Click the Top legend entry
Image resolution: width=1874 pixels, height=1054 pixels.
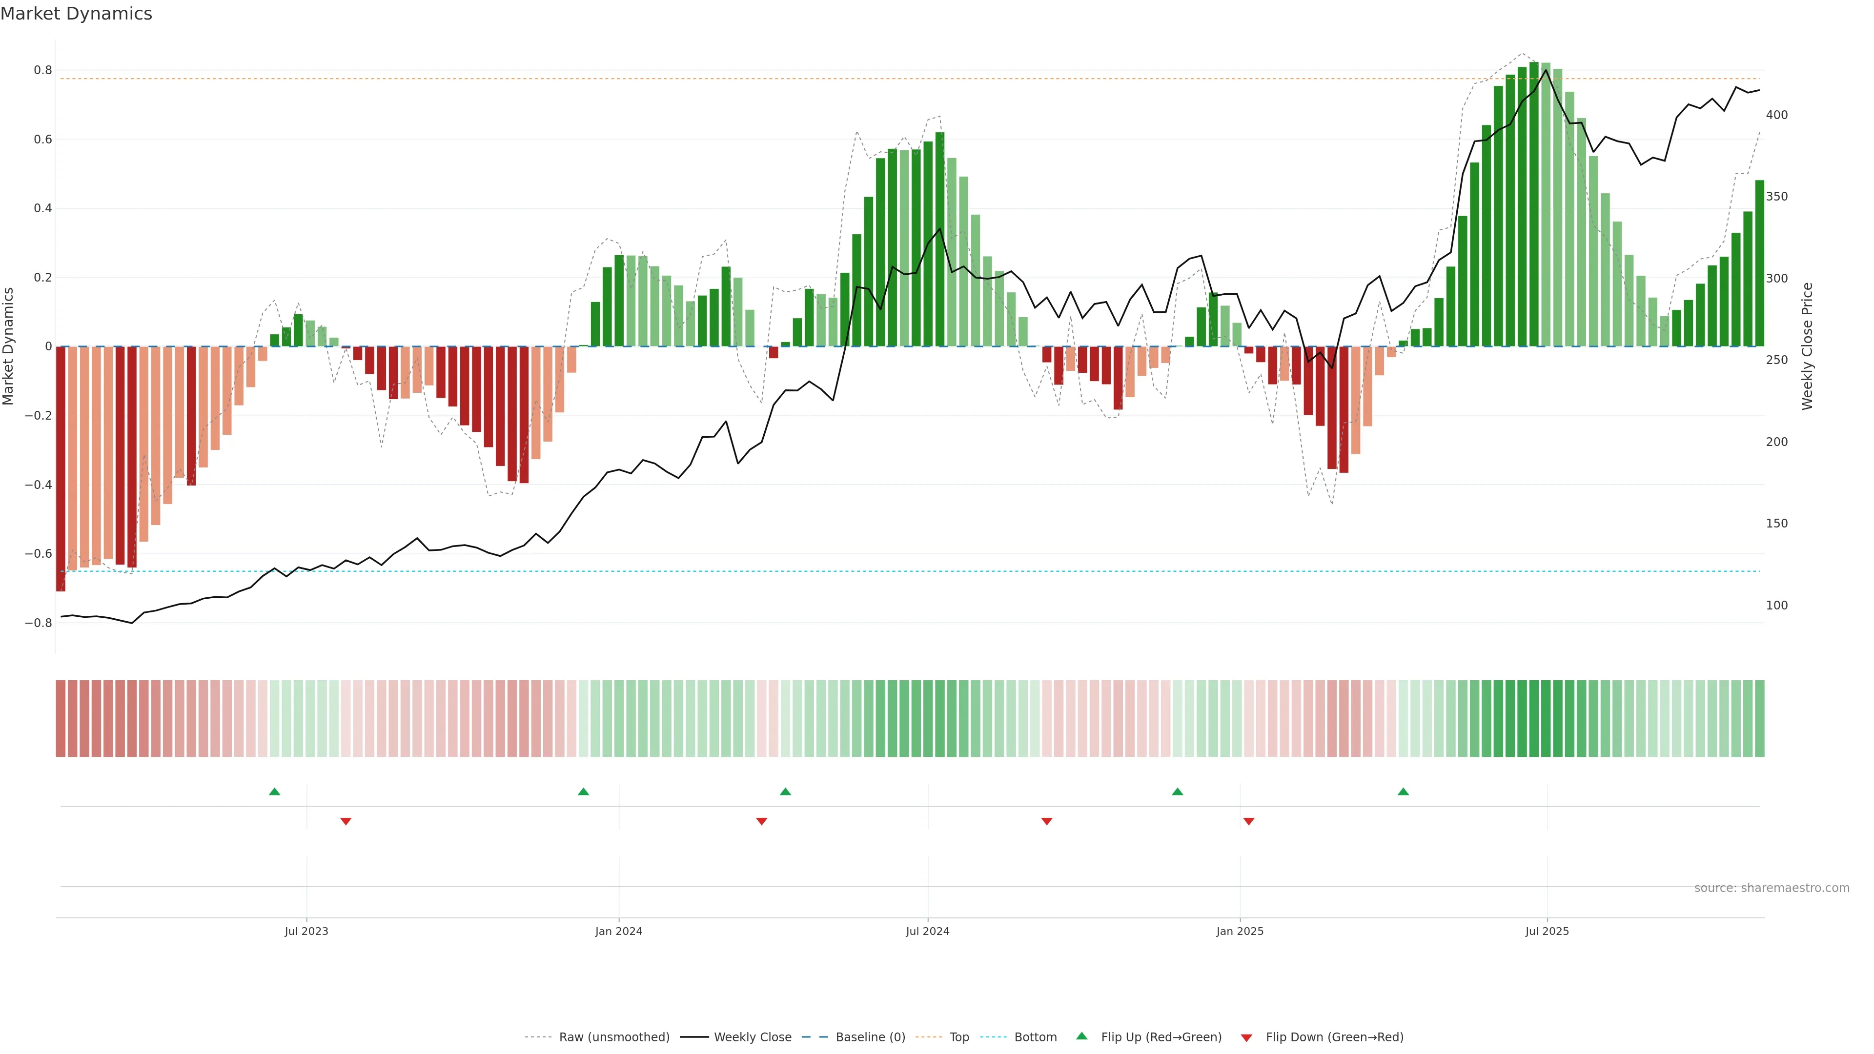(x=959, y=1037)
